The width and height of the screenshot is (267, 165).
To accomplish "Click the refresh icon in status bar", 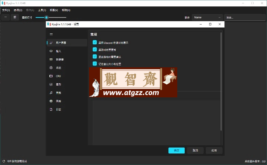I will pyautogui.click(x=4, y=161).
